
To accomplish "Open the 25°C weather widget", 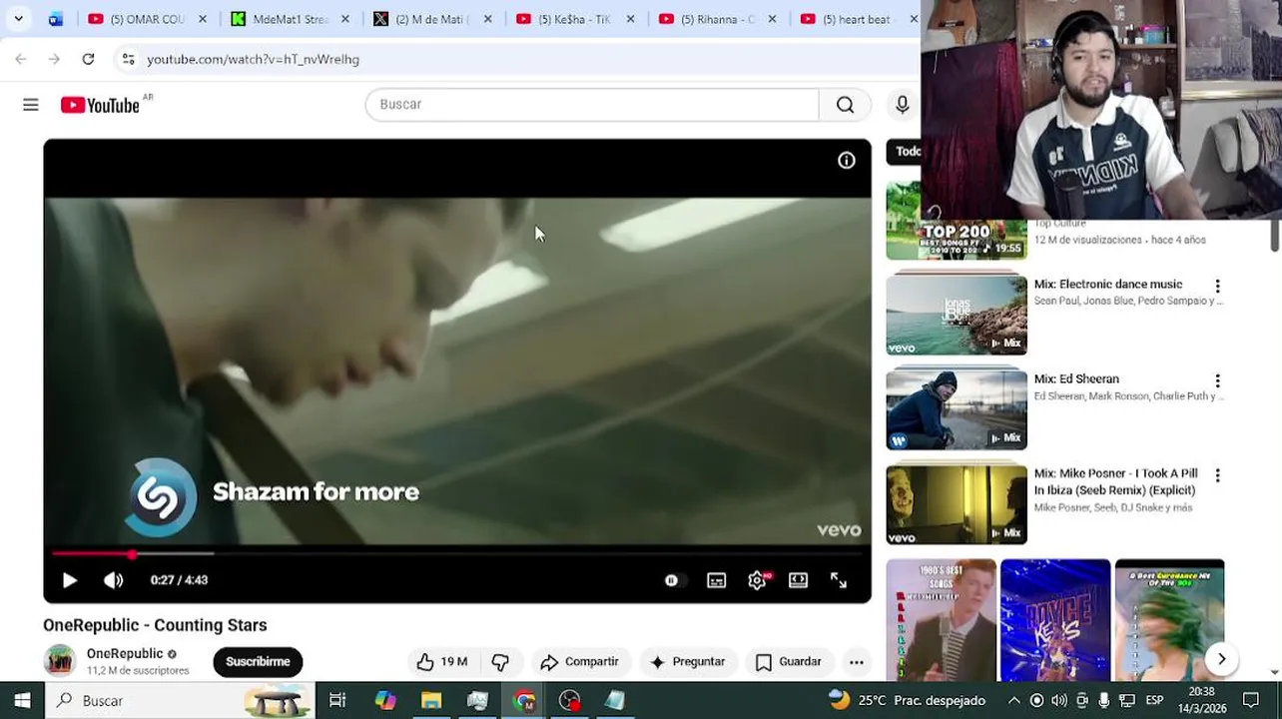I will tap(907, 700).
